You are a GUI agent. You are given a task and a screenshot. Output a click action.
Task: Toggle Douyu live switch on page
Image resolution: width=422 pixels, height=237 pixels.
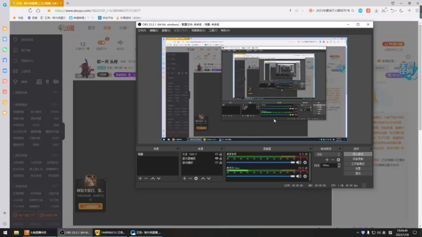point(101,43)
